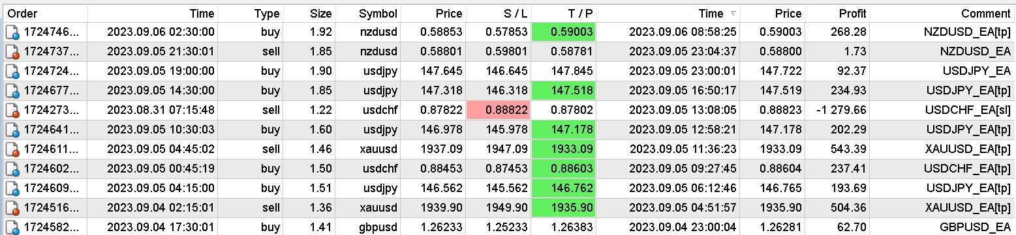The width and height of the screenshot is (1016, 235).
Task: Click the order icon for USDCHF buy 1724602
Action: coord(13,169)
